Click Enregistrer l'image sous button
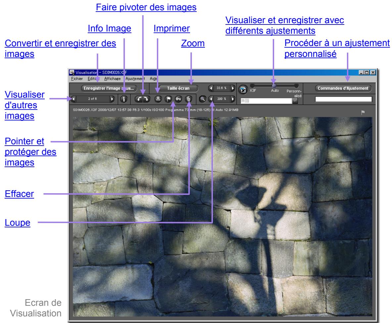 point(109,88)
